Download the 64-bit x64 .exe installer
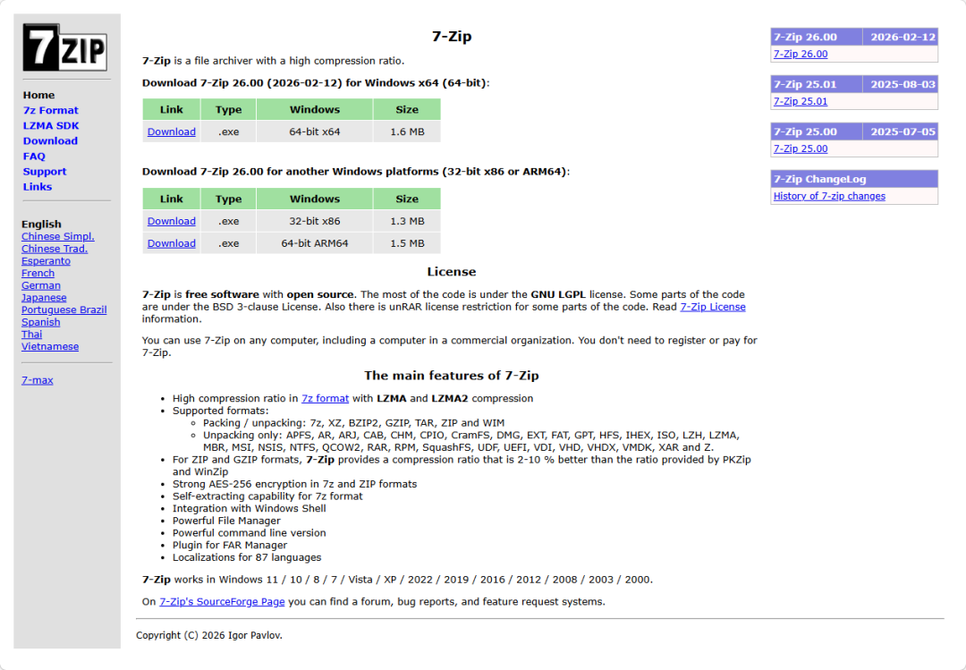Viewport: 966px width, 670px height. pyautogui.click(x=171, y=131)
